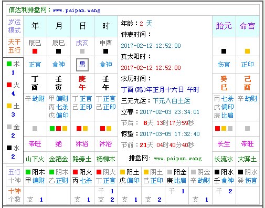Viewport: 265px width, 208px height.
Task: Click the yellow 土 legend square
Action: click(x=9, y=106)
